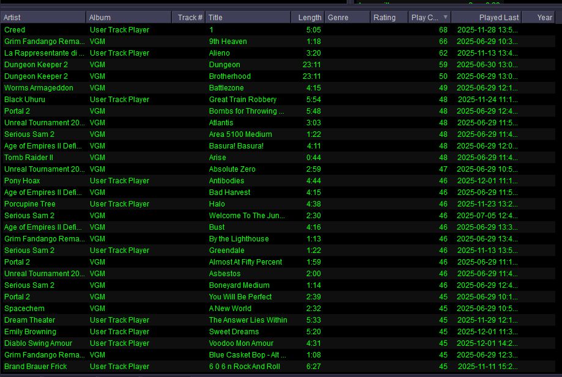562x377 pixels.
Task: Click the Brand Brauer Frick artist cell
Action: pos(35,366)
